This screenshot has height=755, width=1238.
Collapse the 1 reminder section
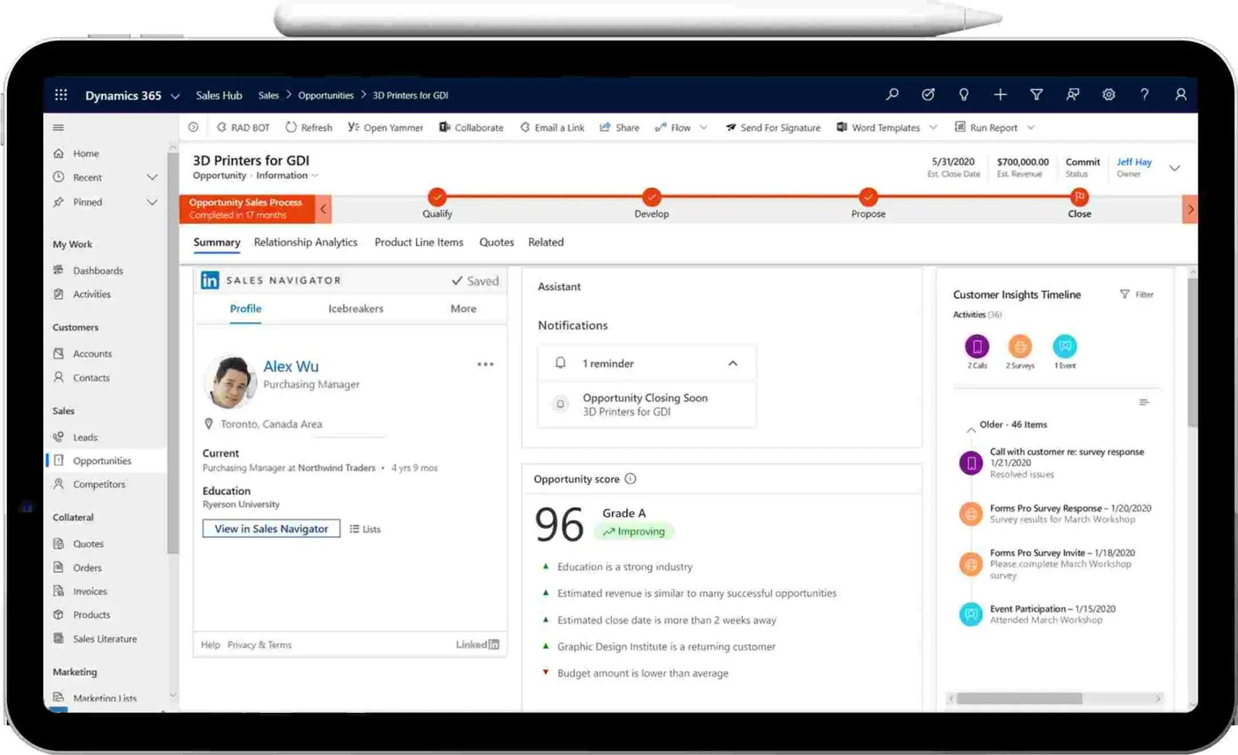pos(733,364)
